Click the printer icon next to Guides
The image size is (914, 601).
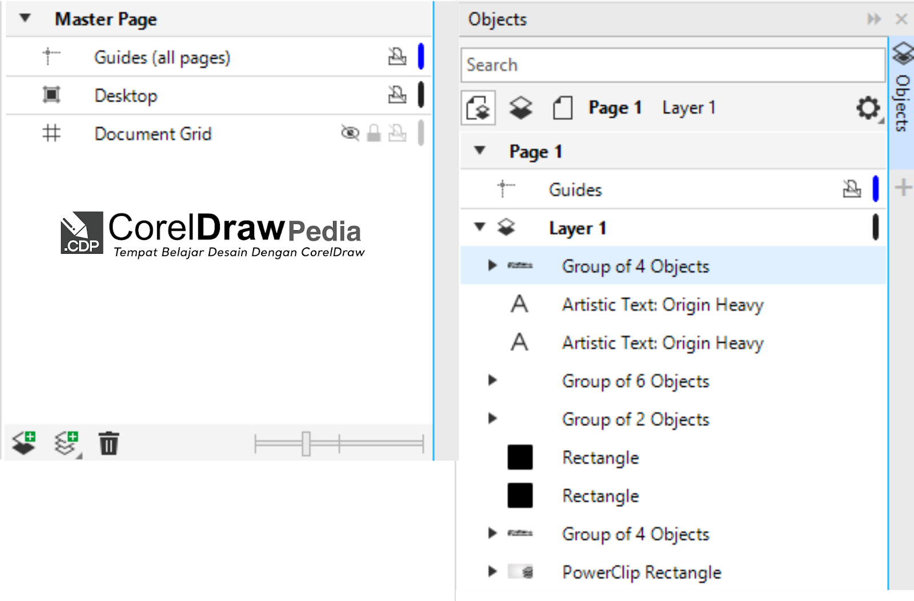[x=852, y=189]
